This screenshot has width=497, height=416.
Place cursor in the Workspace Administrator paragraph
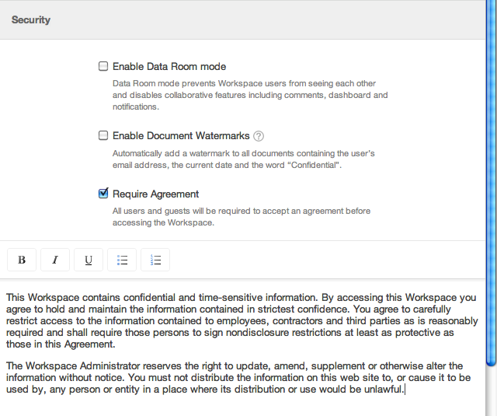(x=238, y=378)
